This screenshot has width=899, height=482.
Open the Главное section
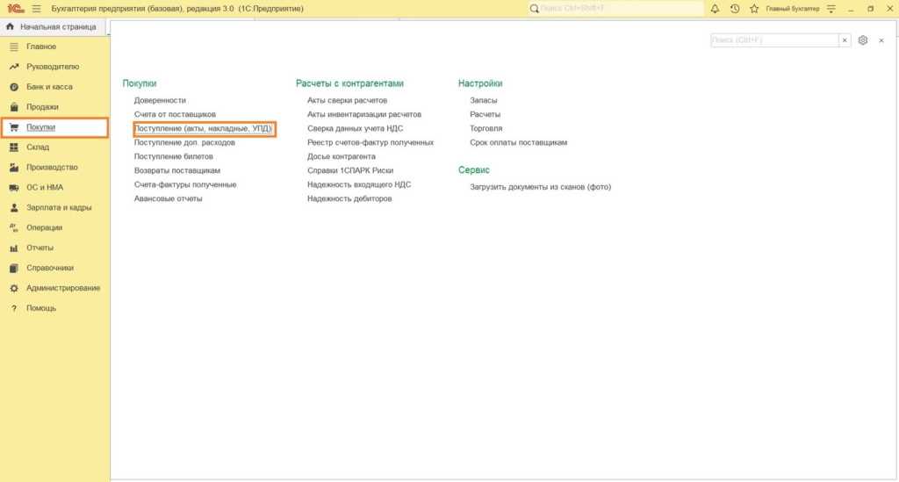click(40, 47)
